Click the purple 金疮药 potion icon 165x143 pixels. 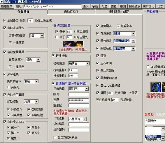point(68,44)
